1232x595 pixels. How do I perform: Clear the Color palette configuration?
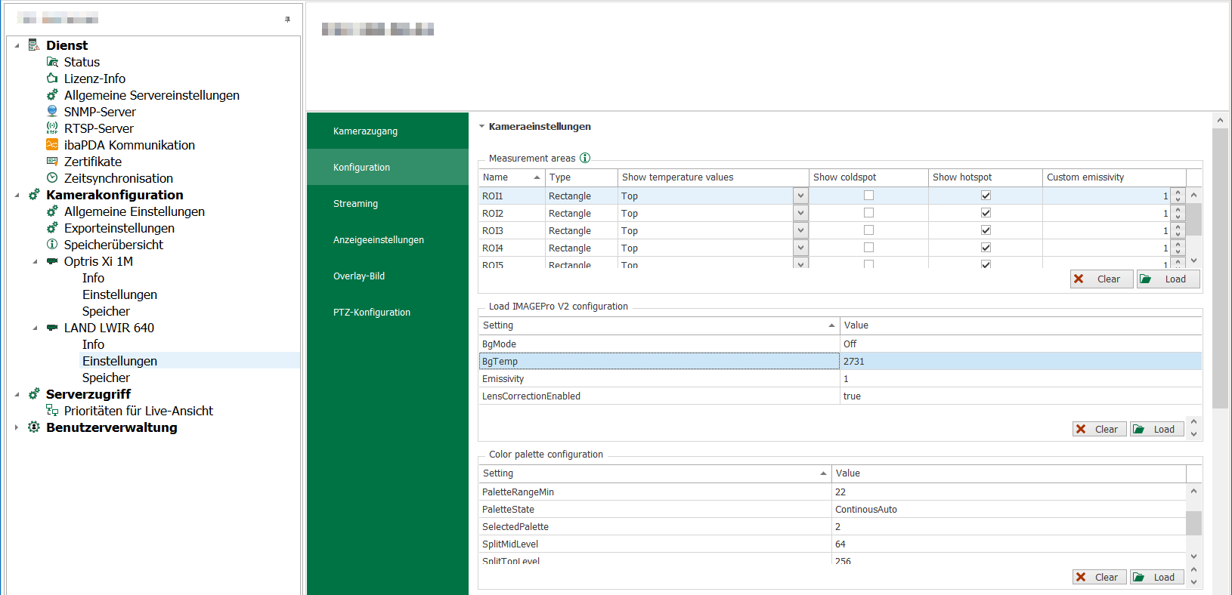[1099, 577]
